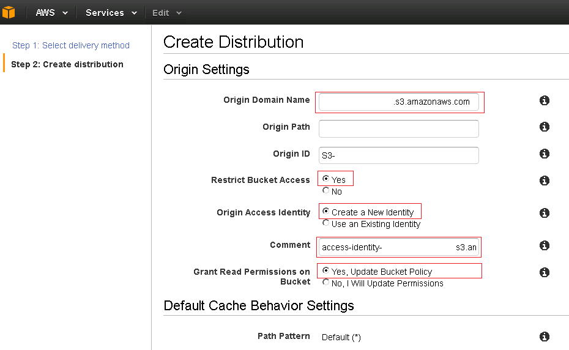569x350 pixels.
Task: Click info icon beside Origin Path
Action: 544,127
